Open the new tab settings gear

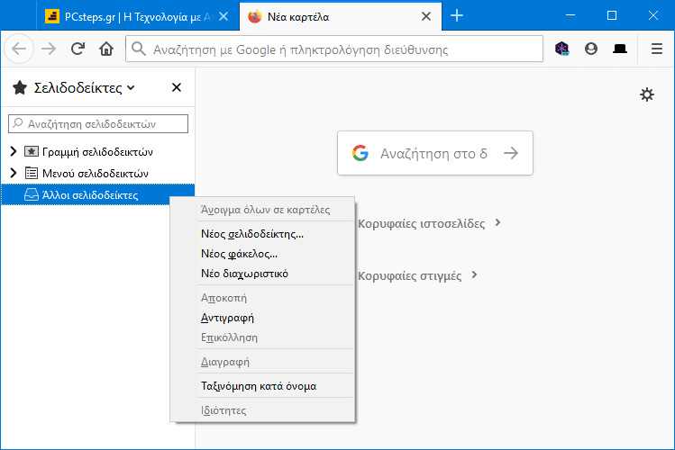646,94
